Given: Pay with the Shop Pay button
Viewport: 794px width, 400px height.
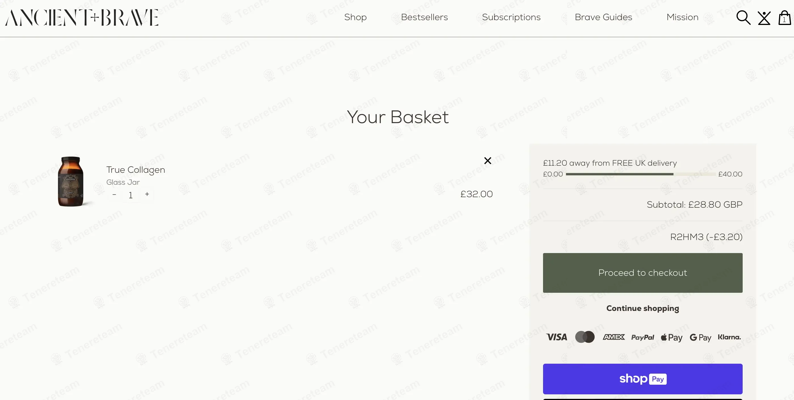Looking at the screenshot, I should pyautogui.click(x=642, y=379).
